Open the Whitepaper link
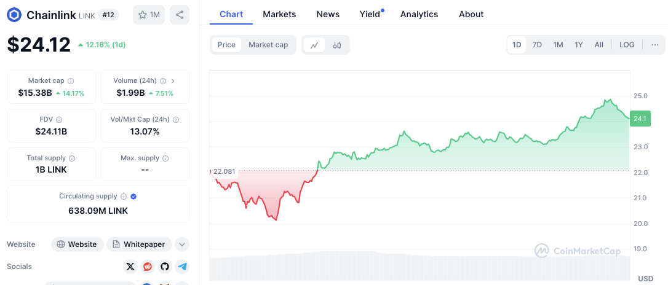The width and height of the screenshot is (668, 285). [139, 244]
